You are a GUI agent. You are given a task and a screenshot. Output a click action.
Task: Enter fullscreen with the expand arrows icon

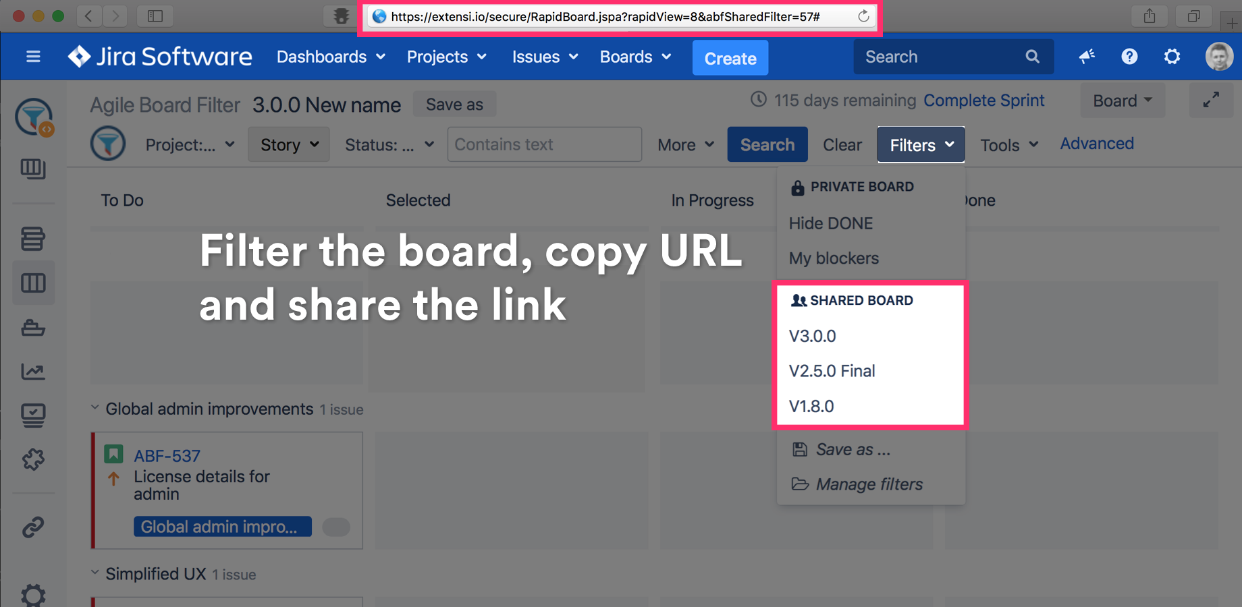pos(1211,100)
